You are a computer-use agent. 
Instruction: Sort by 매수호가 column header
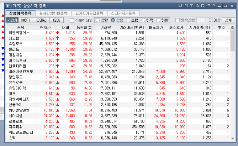[176, 27]
